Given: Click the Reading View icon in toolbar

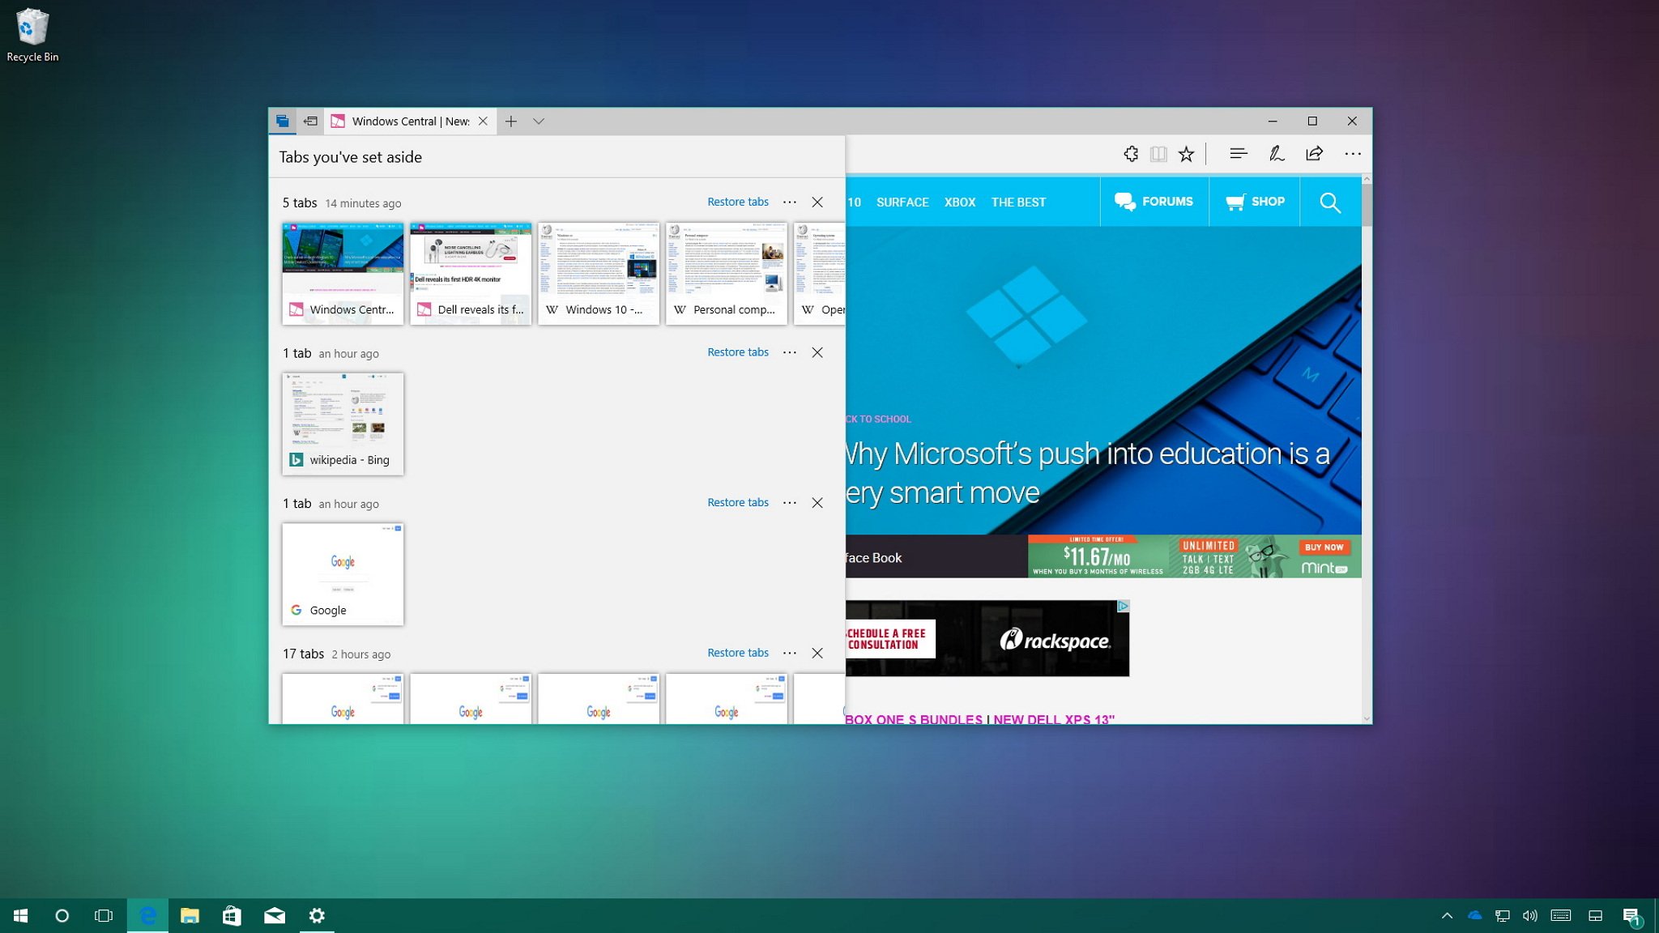Looking at the screenshot, I should (1158, 154).
